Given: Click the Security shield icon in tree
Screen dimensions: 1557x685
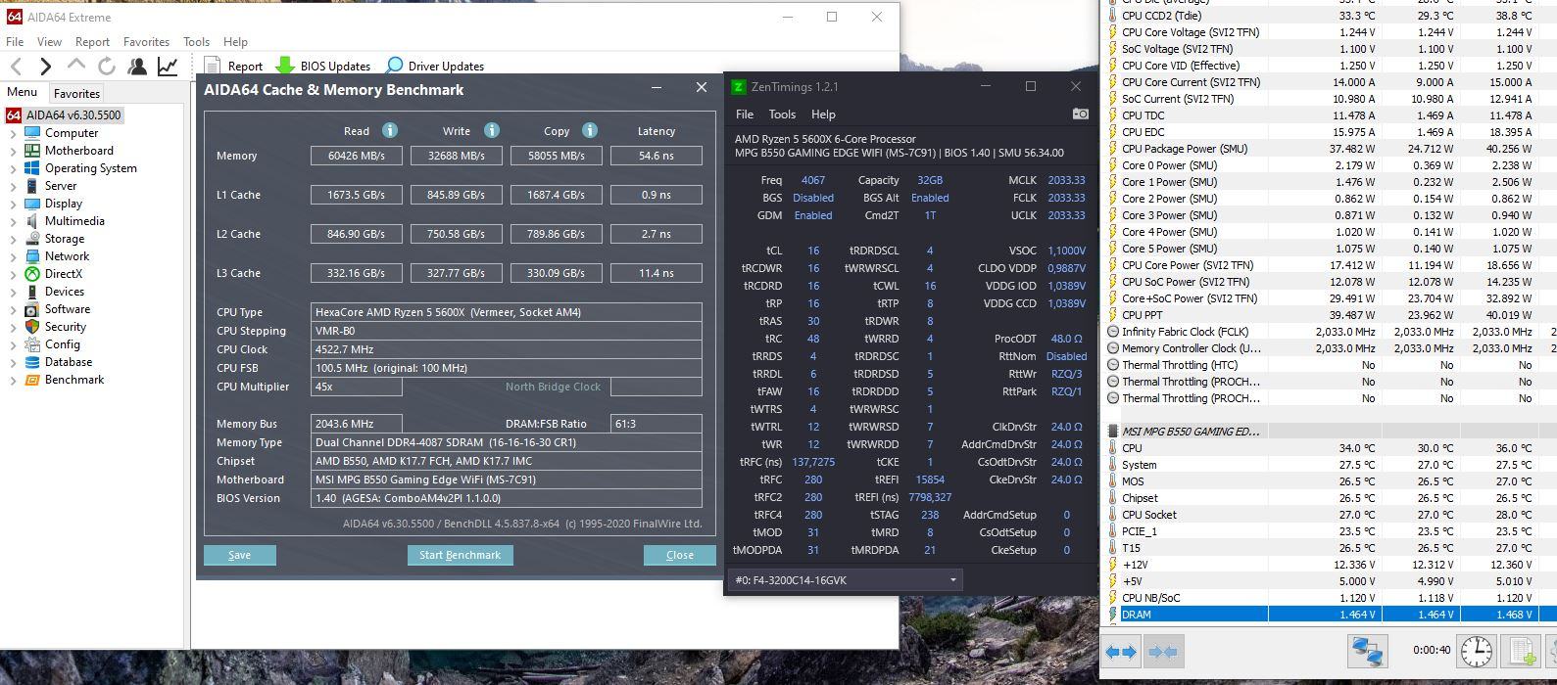Looking at the screenshot, I should pos(32,327).
